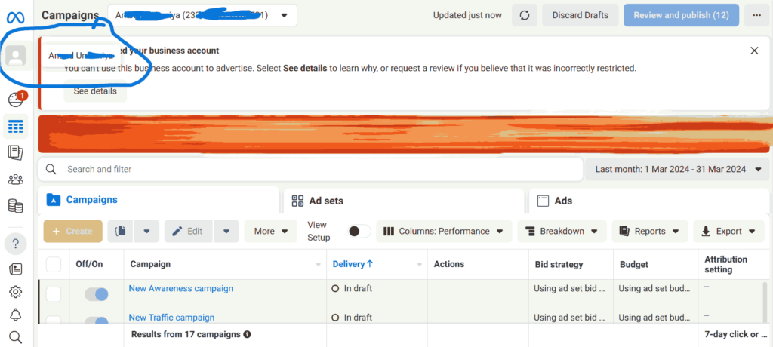The image size is (773, 347).
Task: Open the Notifications bell icon
Action: [x=15, y=314]
